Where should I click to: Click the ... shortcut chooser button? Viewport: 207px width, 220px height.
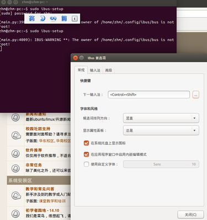(195, 95)
